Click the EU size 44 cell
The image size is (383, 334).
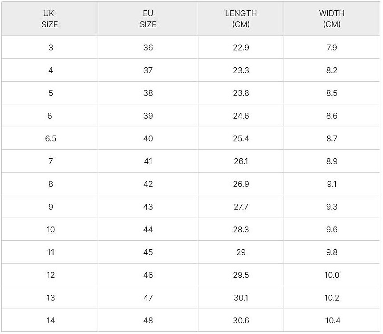pyautogui.click(x=148, y=230)
